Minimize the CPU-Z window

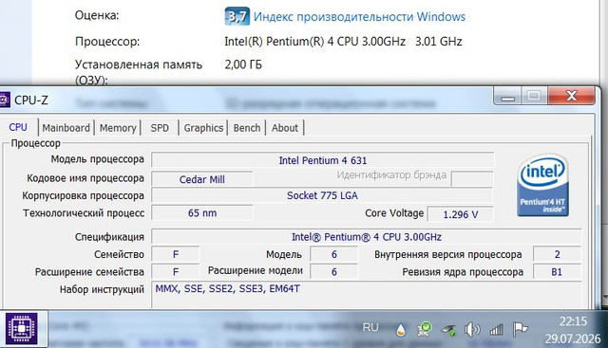(507, 96)
